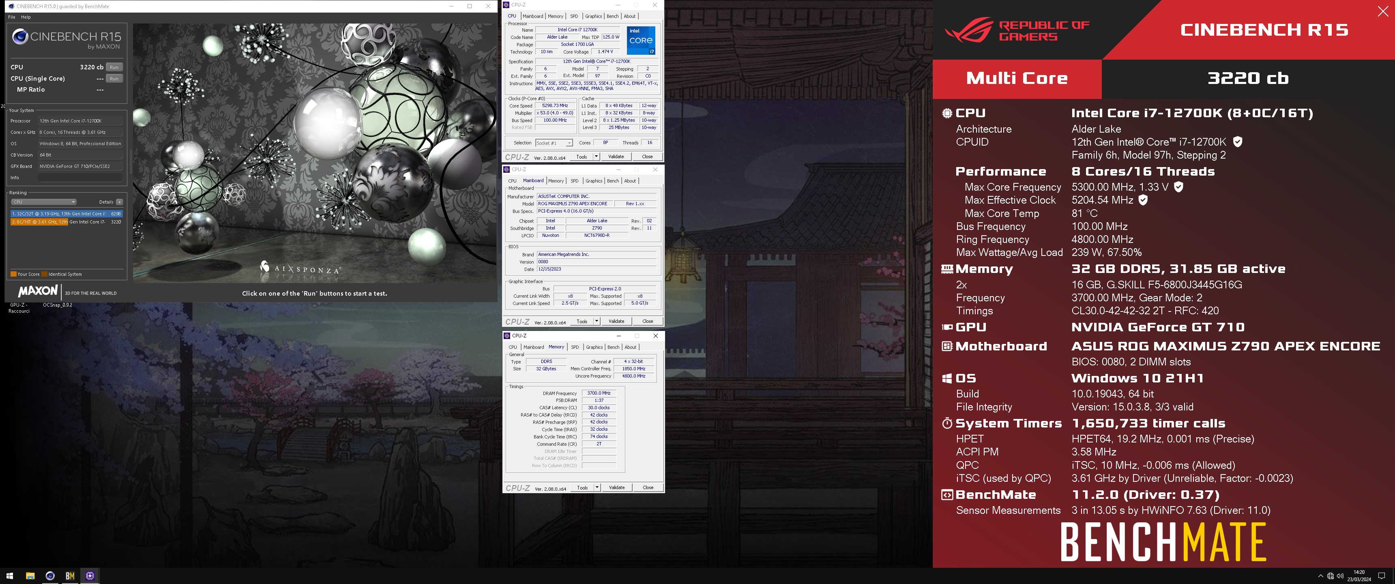Expand Tools dropdown arrow in middle CPU-Z window

[597, 321]
